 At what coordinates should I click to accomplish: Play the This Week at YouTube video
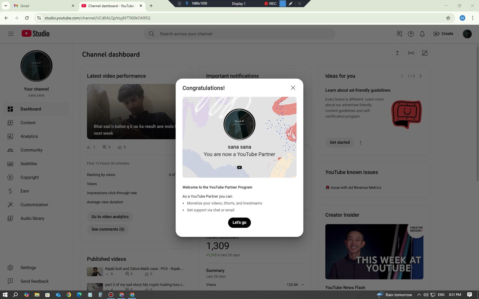click(x=374, y=252)
